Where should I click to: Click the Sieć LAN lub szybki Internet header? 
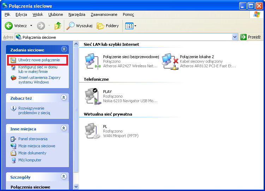[112, 44]
